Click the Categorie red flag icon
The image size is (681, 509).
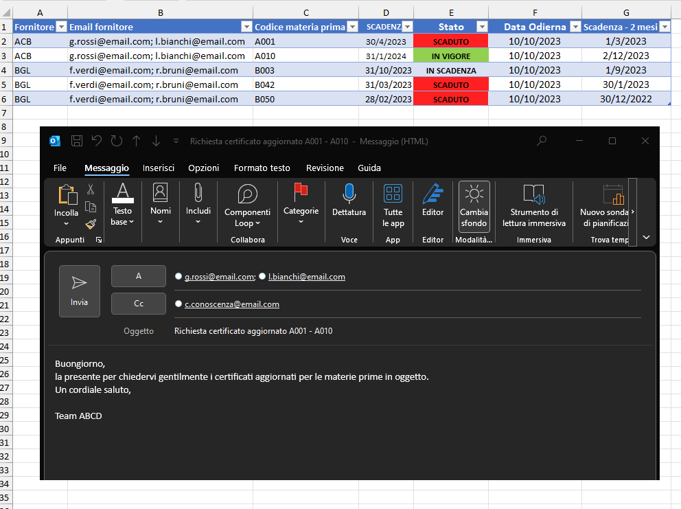(x=301, y=192)
